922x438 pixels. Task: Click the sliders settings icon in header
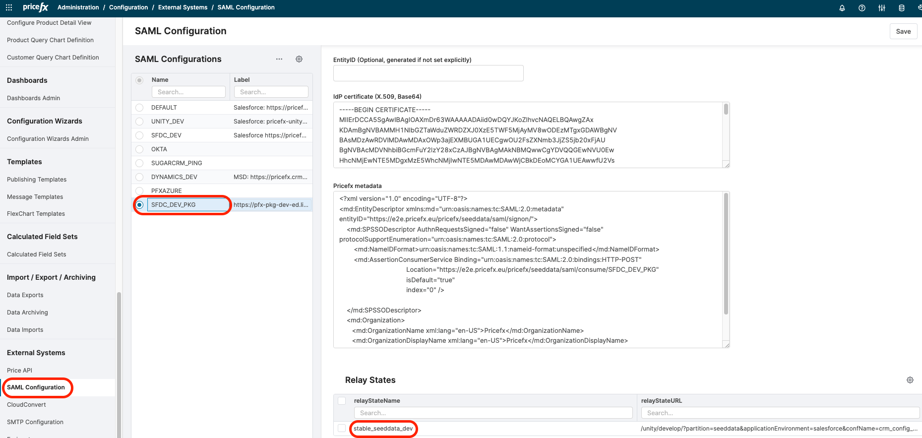[882, 8]
